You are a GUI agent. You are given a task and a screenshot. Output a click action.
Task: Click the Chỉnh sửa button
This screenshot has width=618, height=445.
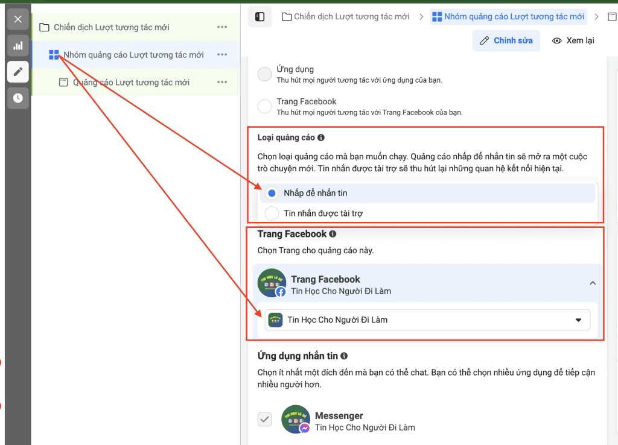point(506,40)
